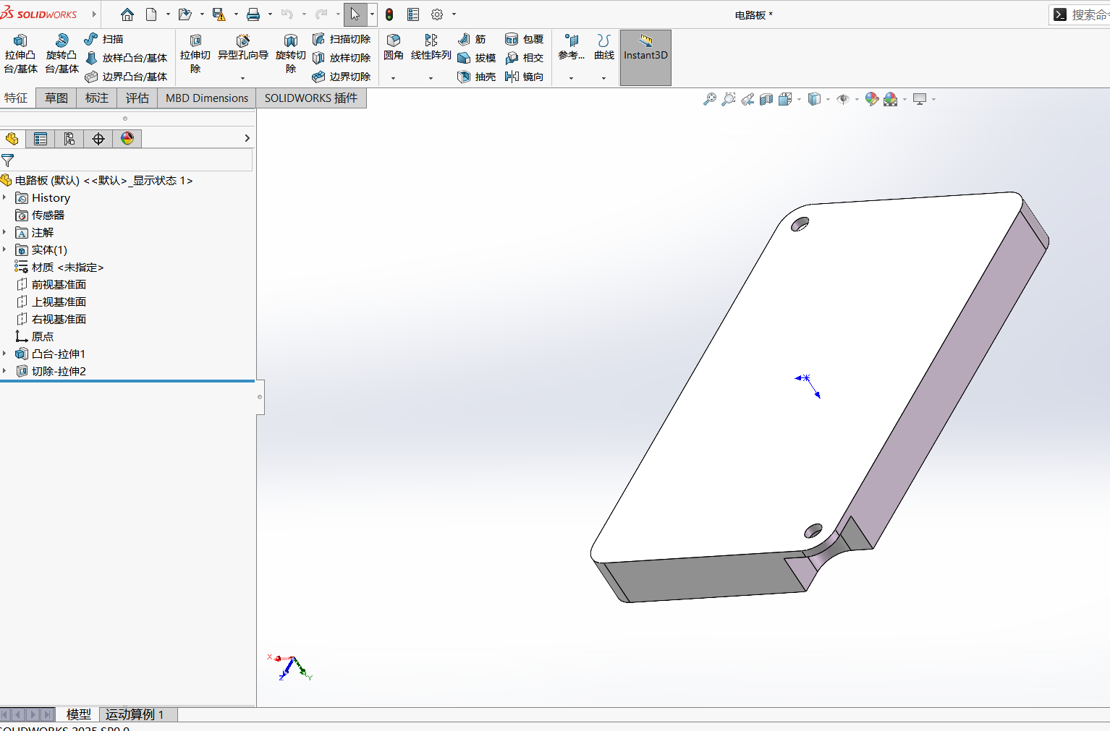This screenshot has height=731, width=1110.
Task: Select the Linear Pattern (线性阵列) tool
Action: (x=431, y=48)
